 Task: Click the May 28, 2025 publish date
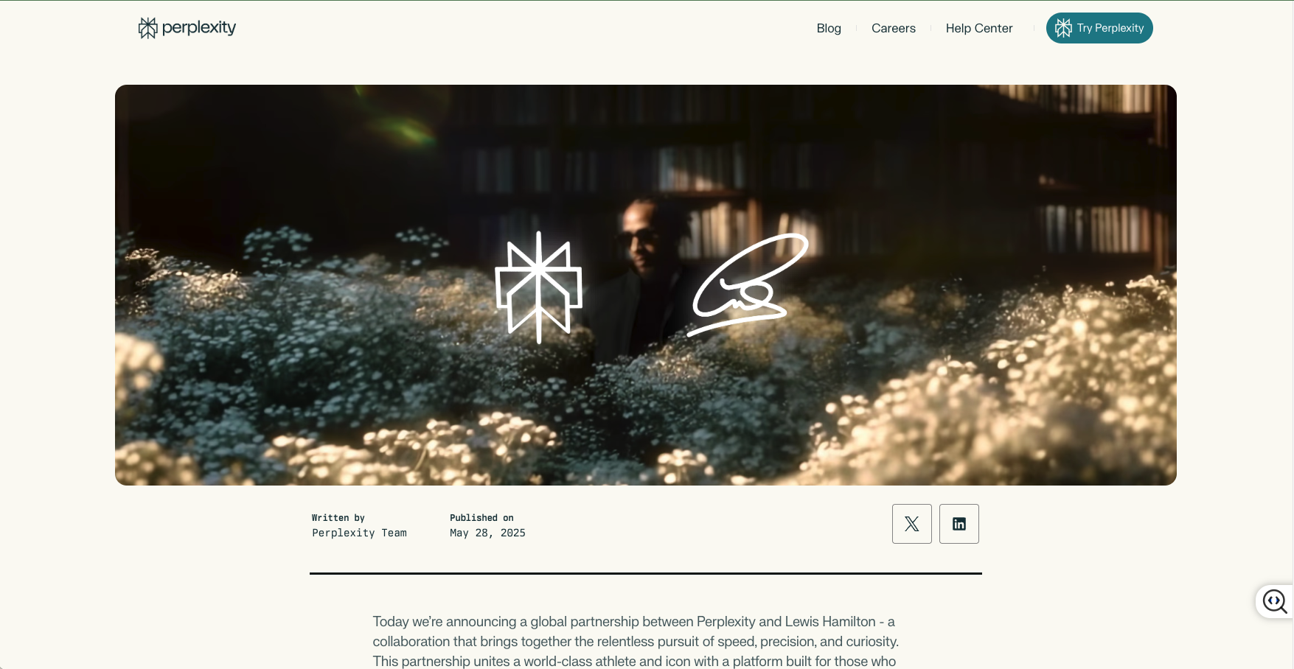(487, 533)
